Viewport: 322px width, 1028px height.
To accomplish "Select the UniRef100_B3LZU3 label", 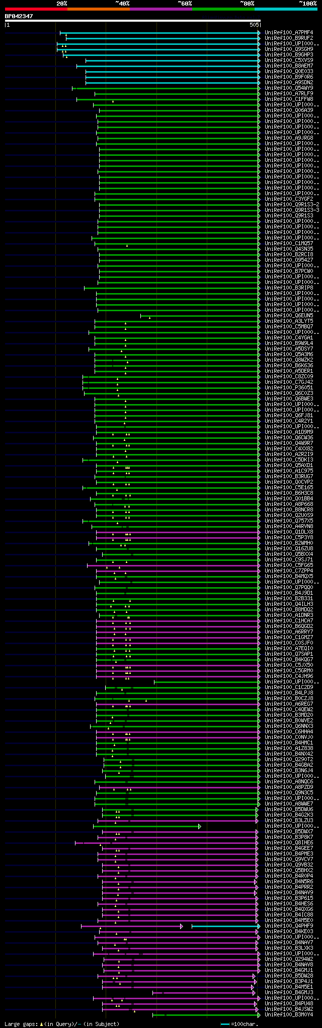I will (x=289, y=821).
